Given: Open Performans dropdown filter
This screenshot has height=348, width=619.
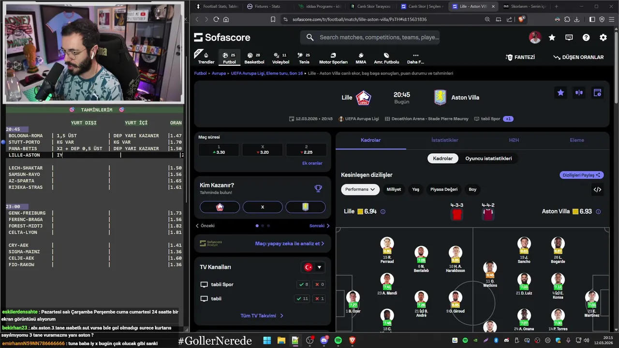Looking at the screenshot, I should (x=360, y=189).
